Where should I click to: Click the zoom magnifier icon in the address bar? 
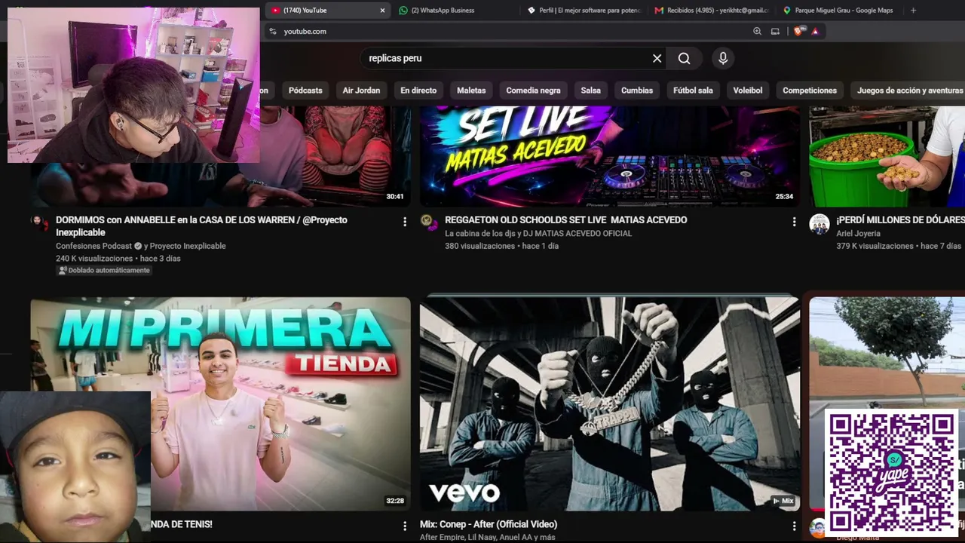[757, 31]
